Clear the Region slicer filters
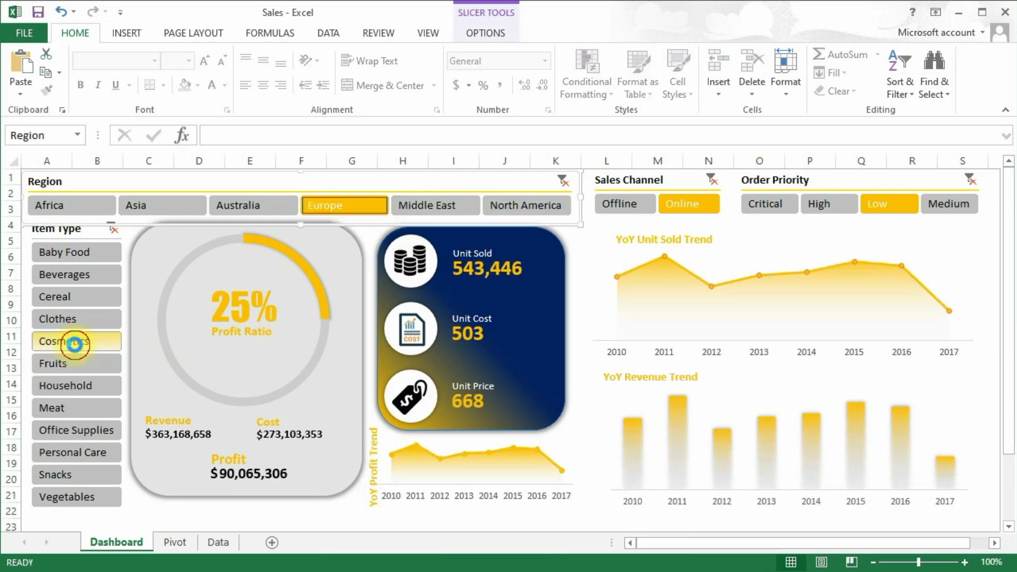This screenshot has width=1017, height=572. [564, 180]
